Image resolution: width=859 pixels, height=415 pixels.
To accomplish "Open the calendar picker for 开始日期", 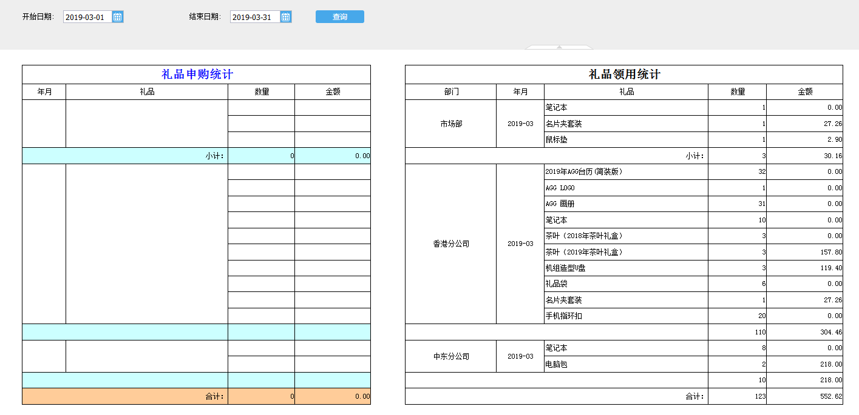I will click(118, 17).
